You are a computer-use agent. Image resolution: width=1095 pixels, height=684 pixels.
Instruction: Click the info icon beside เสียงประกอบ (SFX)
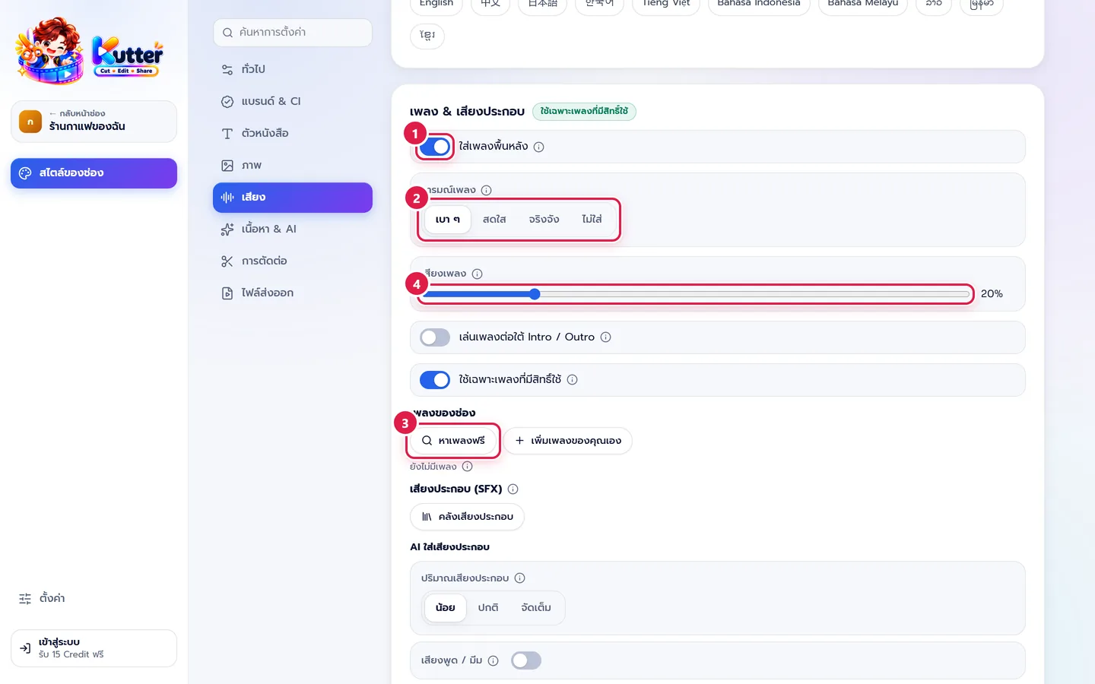pyautogui.click(x=513, y=489)
